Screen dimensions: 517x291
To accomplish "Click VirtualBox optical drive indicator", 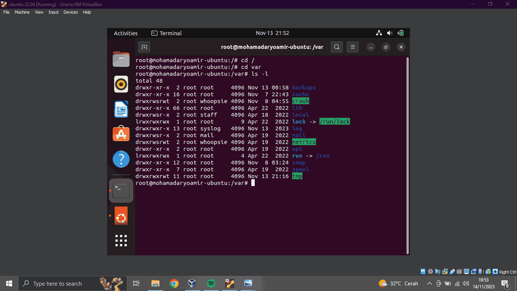I will [430, 272].
